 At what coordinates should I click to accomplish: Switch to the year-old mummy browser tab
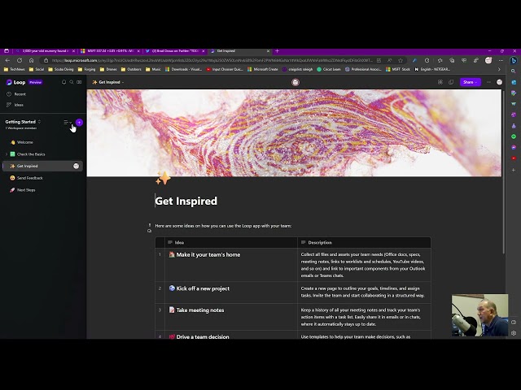(x=46, y=51)
